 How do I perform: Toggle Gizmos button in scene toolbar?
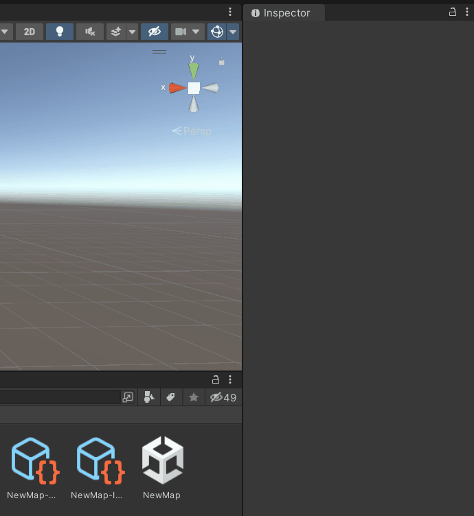coord(217,32)
